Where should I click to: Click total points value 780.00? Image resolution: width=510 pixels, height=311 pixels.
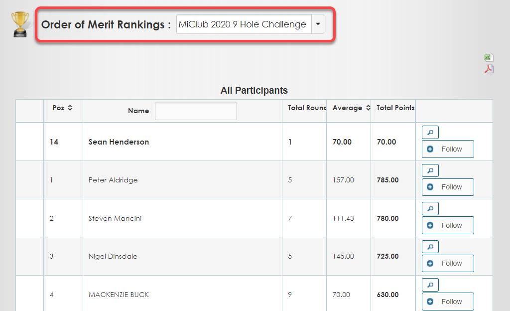(x=387, y=218)
